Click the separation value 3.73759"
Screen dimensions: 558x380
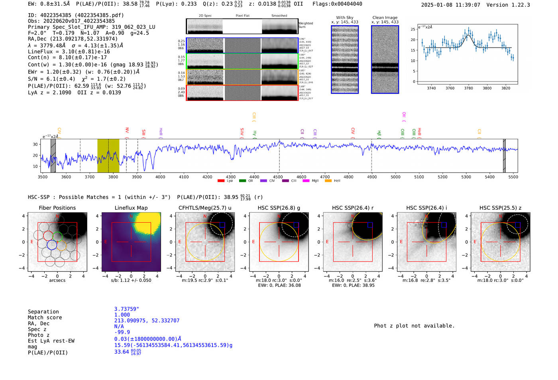126,309
